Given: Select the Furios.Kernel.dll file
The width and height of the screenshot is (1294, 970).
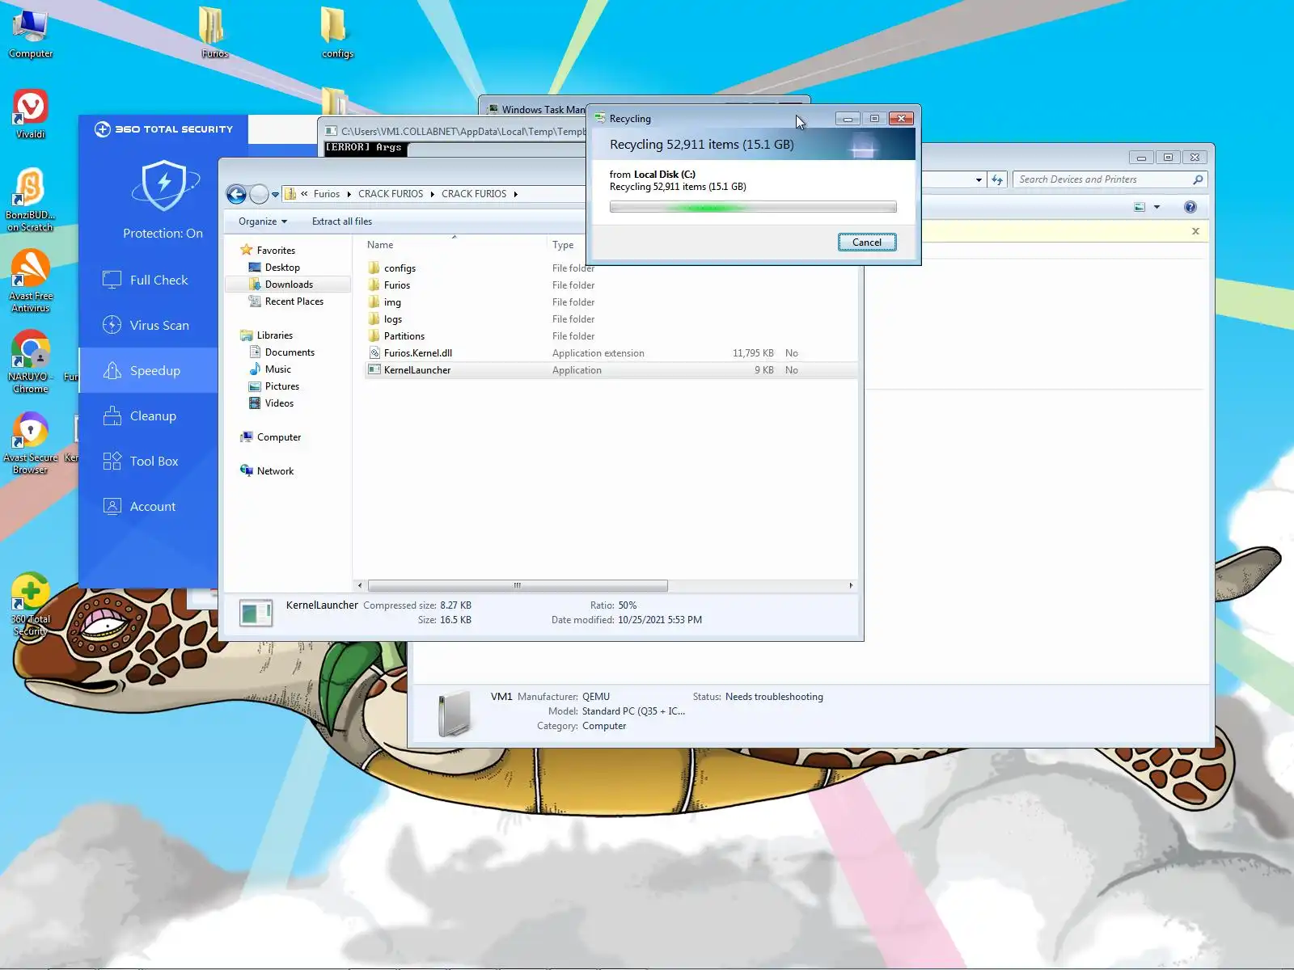Looking at the screenshot, I should click(x=611, y=353).
